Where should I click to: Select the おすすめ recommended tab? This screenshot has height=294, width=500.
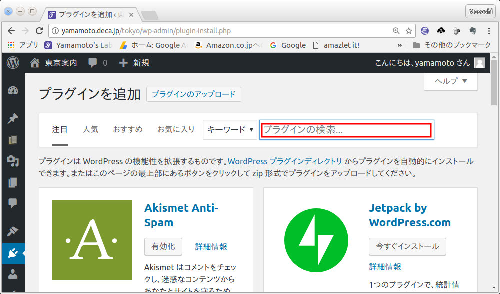(127, 129)
